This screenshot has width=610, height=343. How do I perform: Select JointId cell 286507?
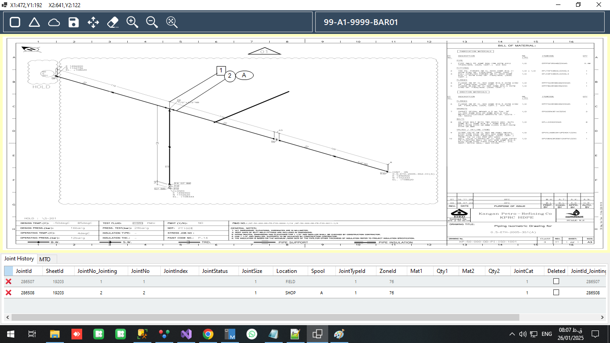(x=28, y=282)
